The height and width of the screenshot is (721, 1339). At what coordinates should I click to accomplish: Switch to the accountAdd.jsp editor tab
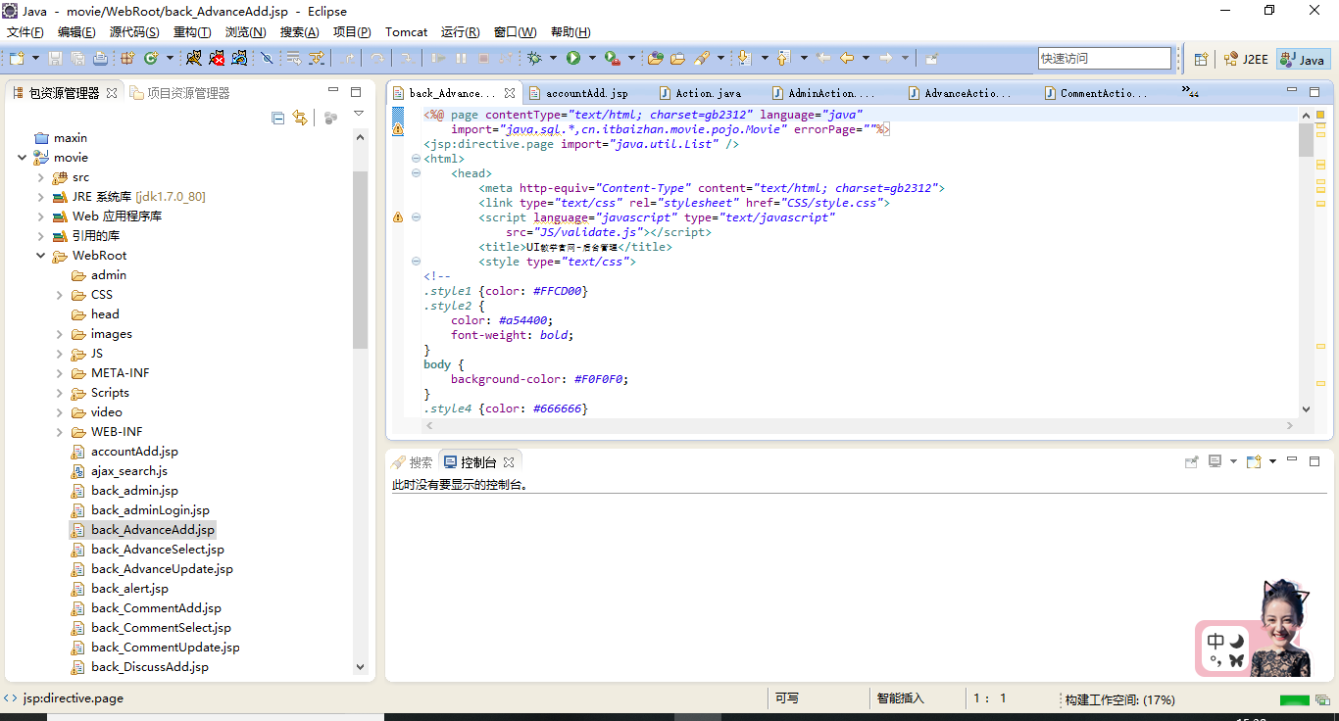586,93
